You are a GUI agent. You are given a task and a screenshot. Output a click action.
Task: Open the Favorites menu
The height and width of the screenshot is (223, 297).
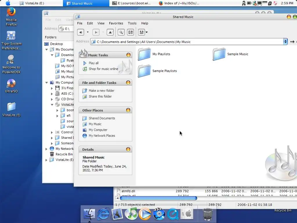coord(116,23)
